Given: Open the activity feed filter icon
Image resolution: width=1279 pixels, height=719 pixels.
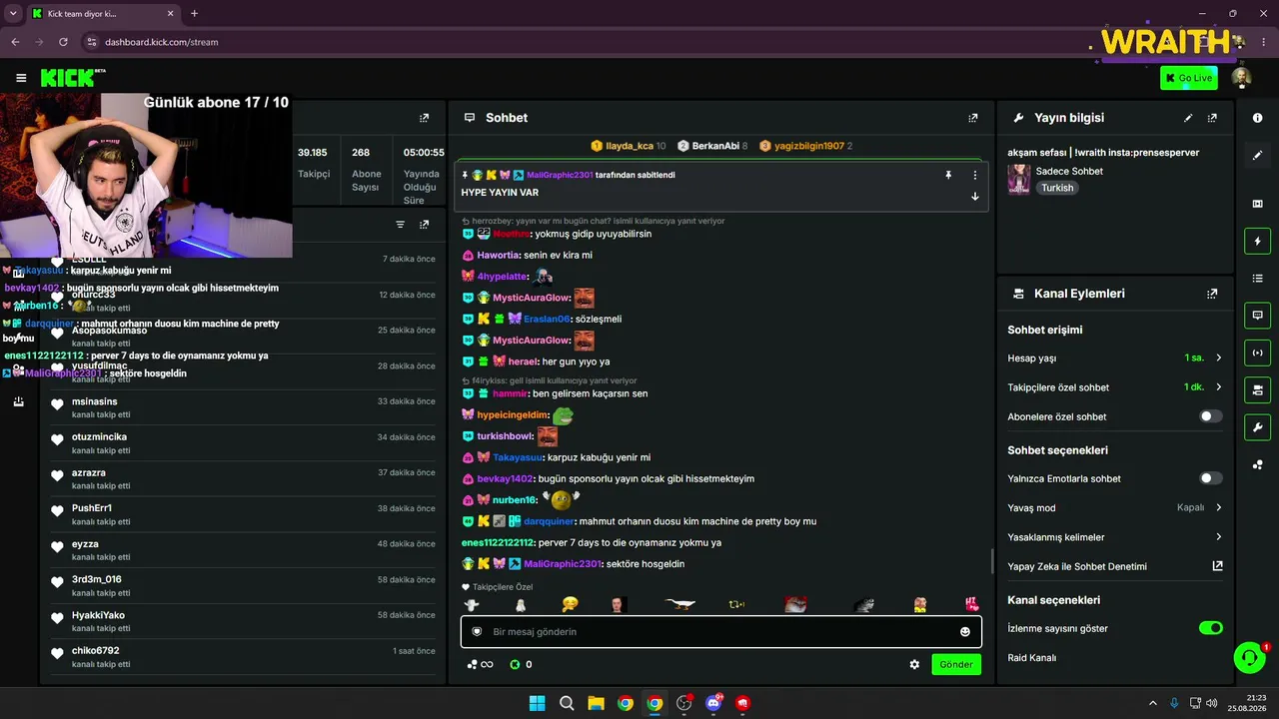Looking at the screenshot, I should [401, 225].
